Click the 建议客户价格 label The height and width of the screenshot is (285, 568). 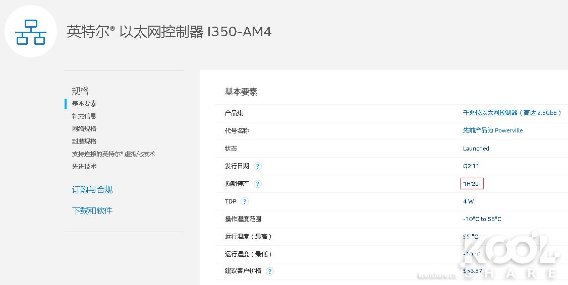tap(243, 270)
